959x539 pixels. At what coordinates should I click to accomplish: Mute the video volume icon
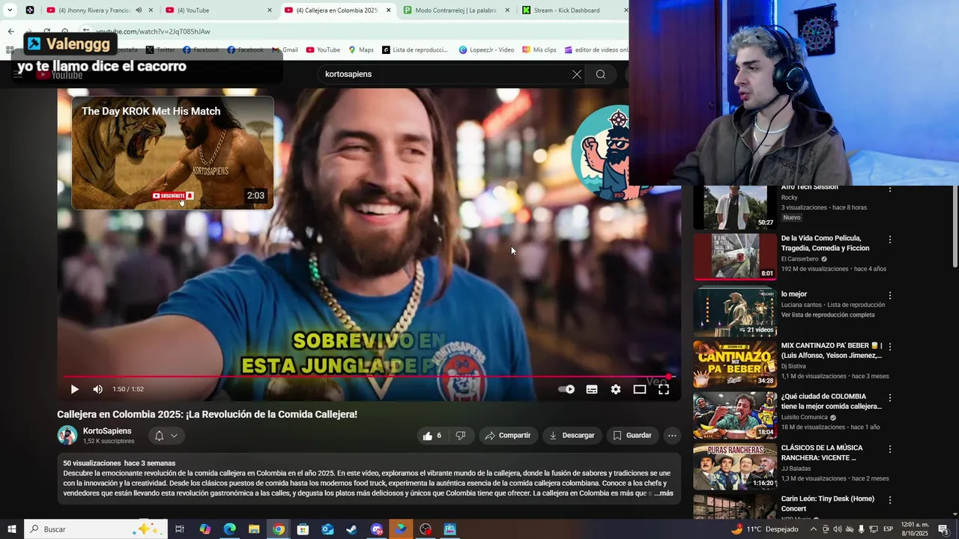click(97, 389)
